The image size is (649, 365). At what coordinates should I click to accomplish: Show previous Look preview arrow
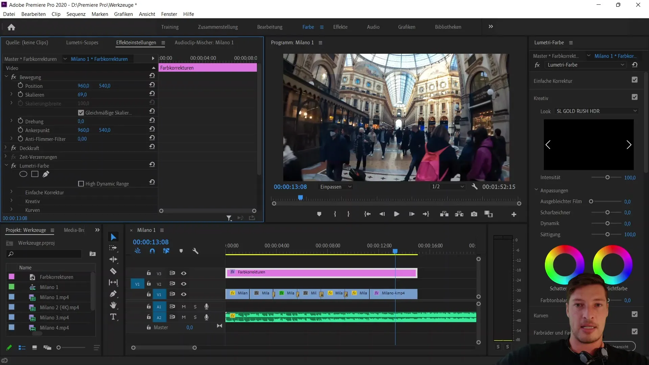[x=548, y=145]
